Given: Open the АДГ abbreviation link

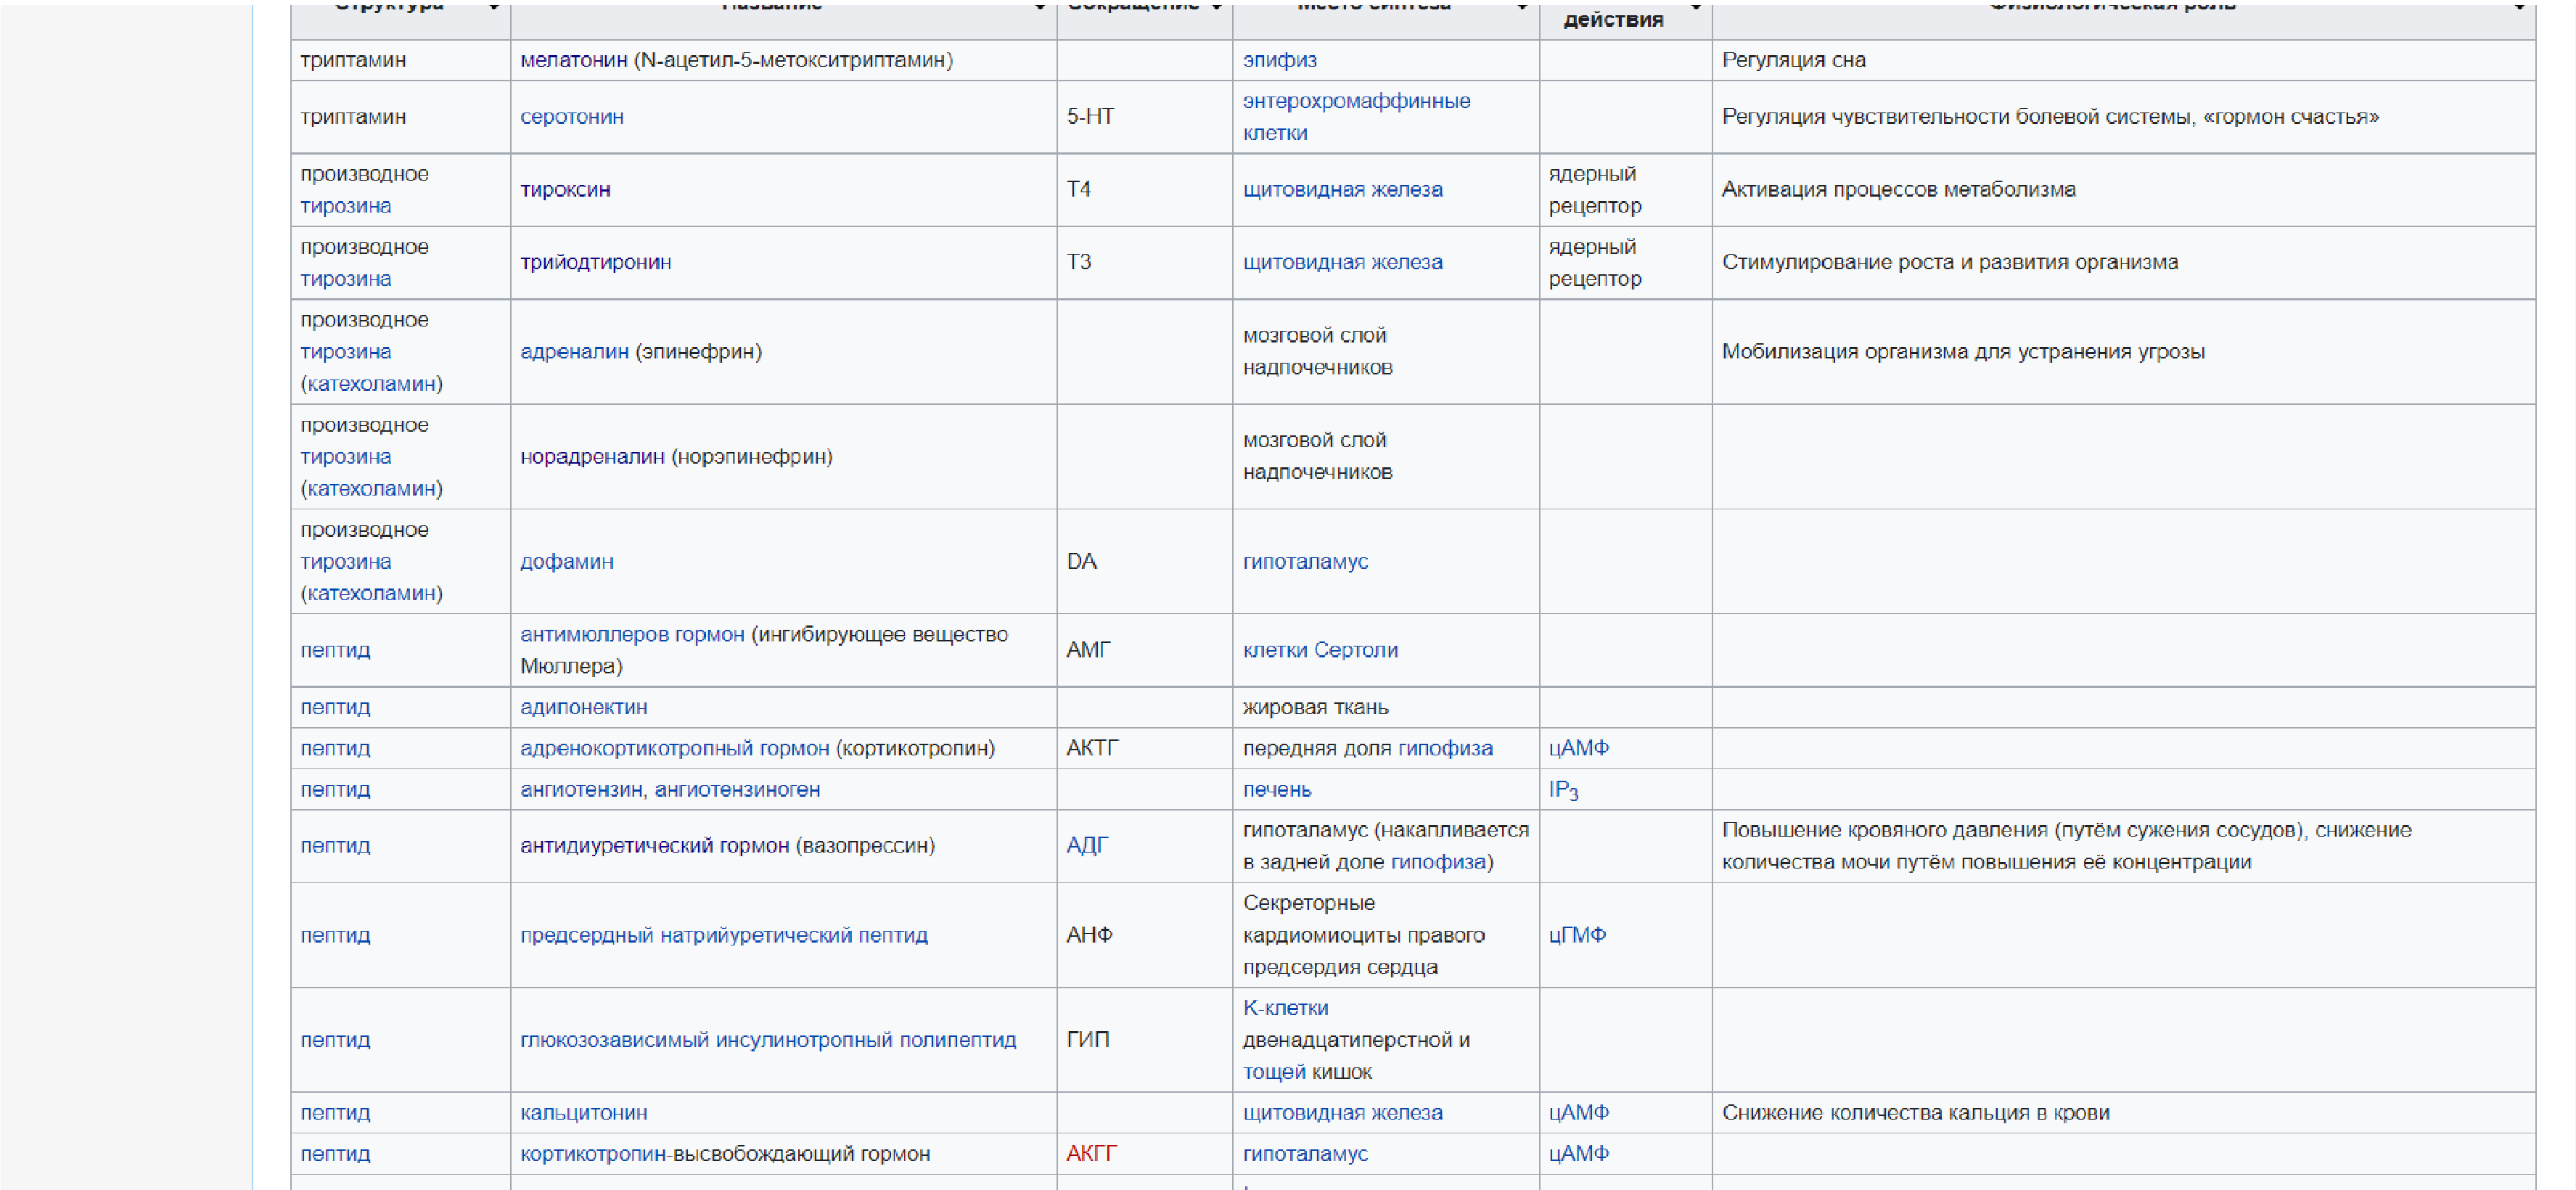Looking at the screenshot, I should pyautogui.click(x=1086, y=846).
